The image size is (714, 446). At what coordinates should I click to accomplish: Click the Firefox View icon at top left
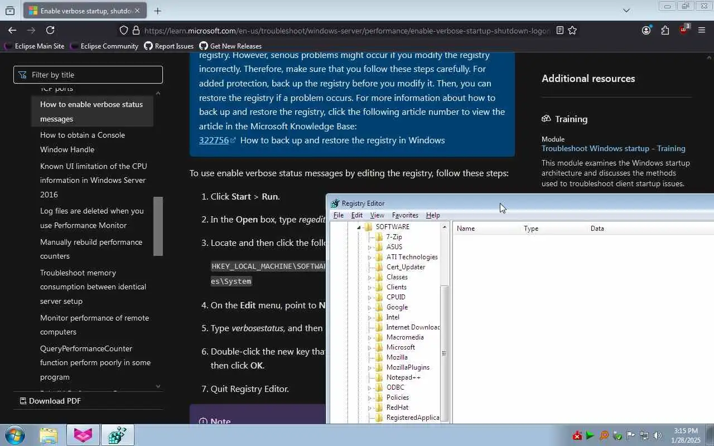(x=10, y=11)
